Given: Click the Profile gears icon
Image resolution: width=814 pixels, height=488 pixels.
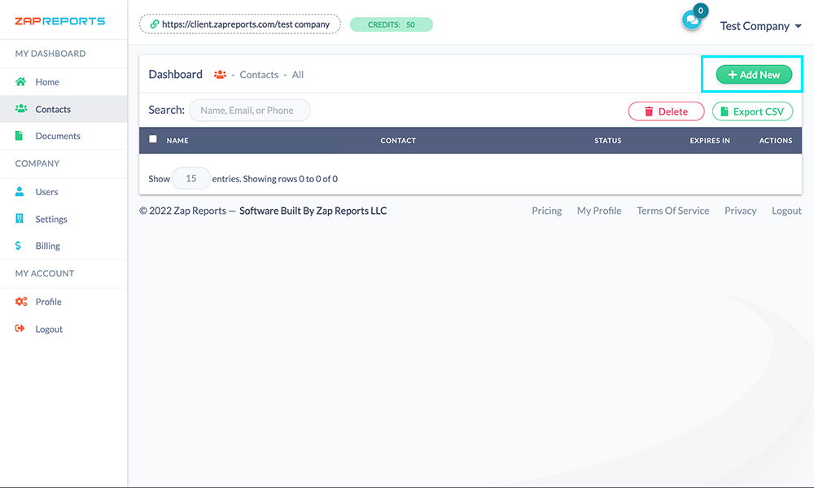Looking at the screenshot, I should (21, 301).
